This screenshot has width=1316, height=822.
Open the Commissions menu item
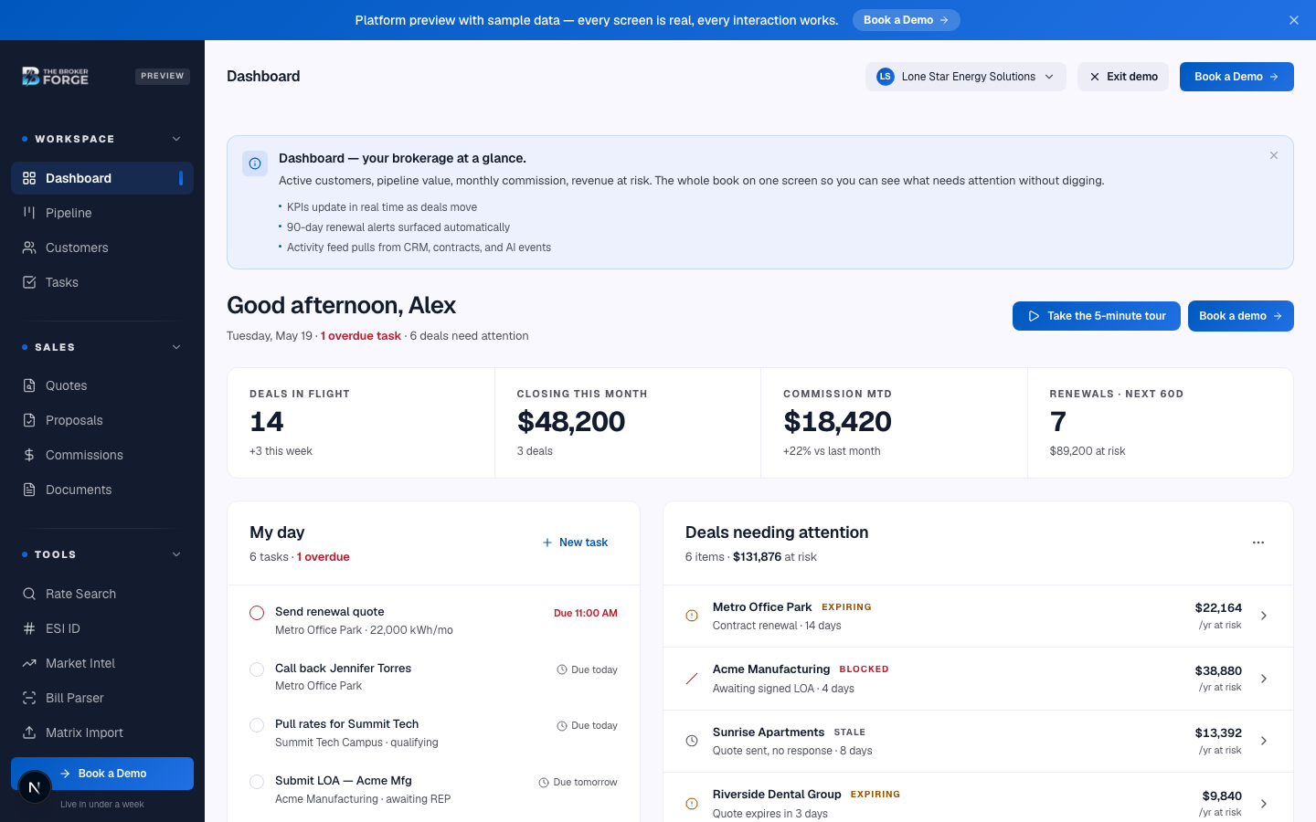pos(102,455)
